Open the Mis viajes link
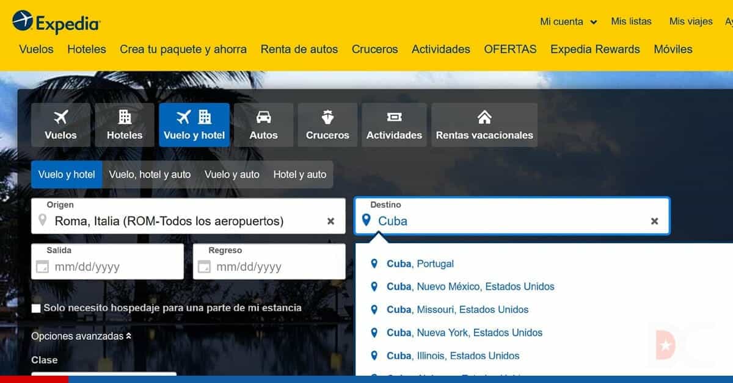This screenshot has height=383, width=733. 691,21
